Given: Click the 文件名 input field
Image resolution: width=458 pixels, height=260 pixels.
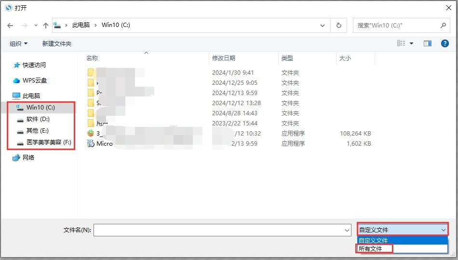Looking at the screenshot, I should (218, 230).
